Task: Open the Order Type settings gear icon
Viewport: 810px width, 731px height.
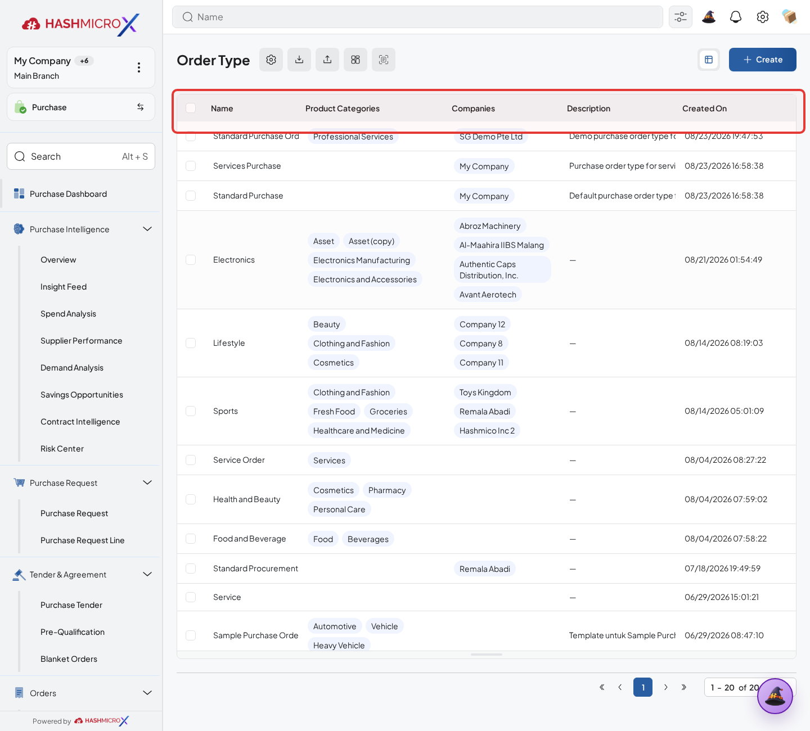Action: click(271, 60)
